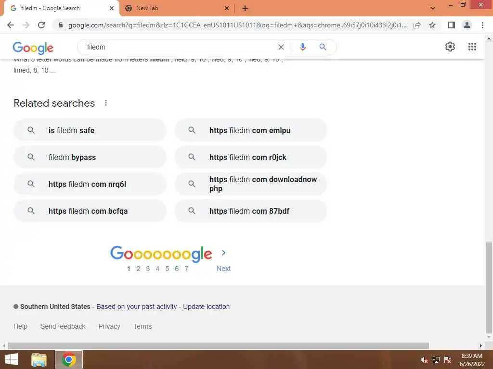Open the Windows Start button
The image size is (493, 369).
pos(12,359)
